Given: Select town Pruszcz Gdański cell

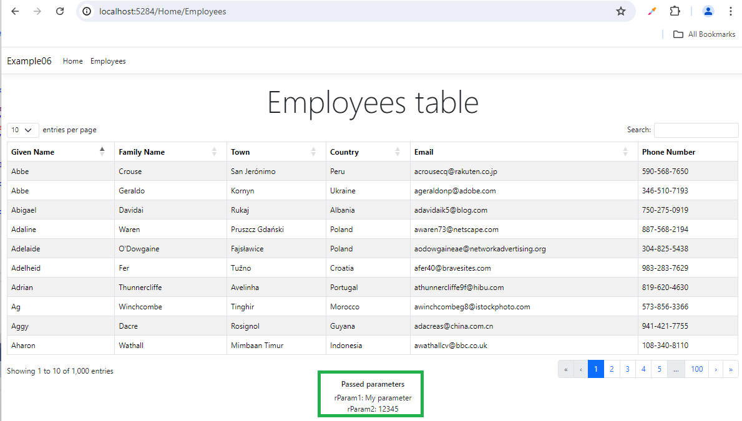Looking at the screenshot, I should [276, 230].
